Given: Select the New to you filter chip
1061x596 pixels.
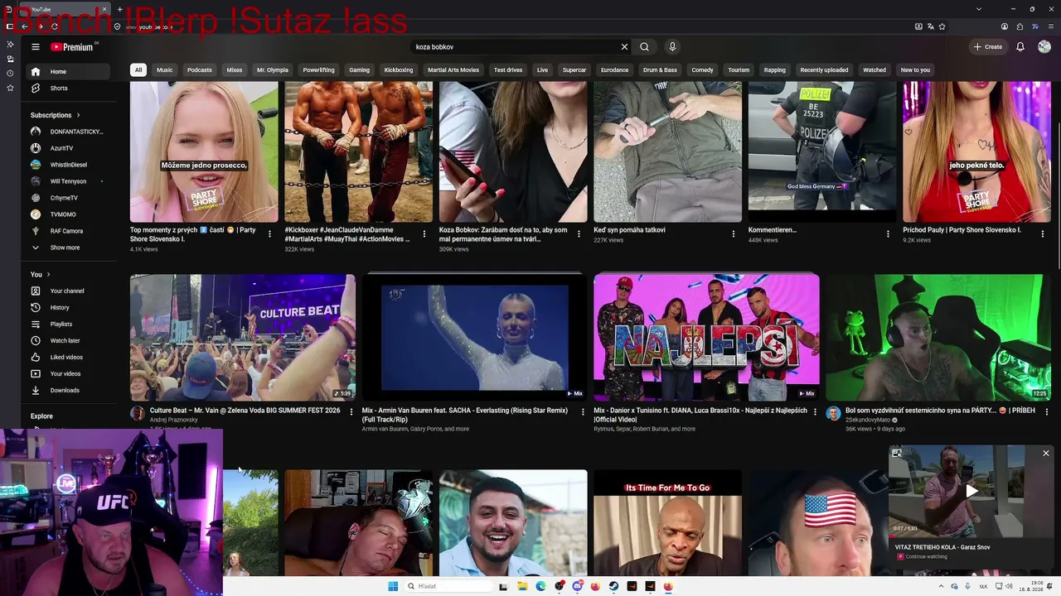Looking at the screenshot, I should coord(915,70).
